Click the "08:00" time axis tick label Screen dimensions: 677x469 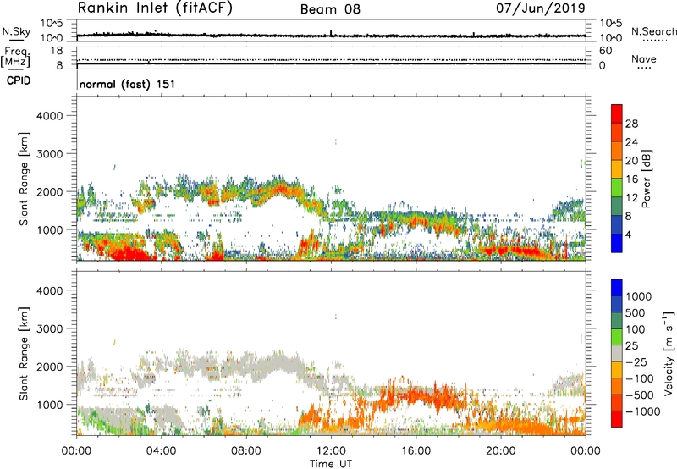click(245, 450)
